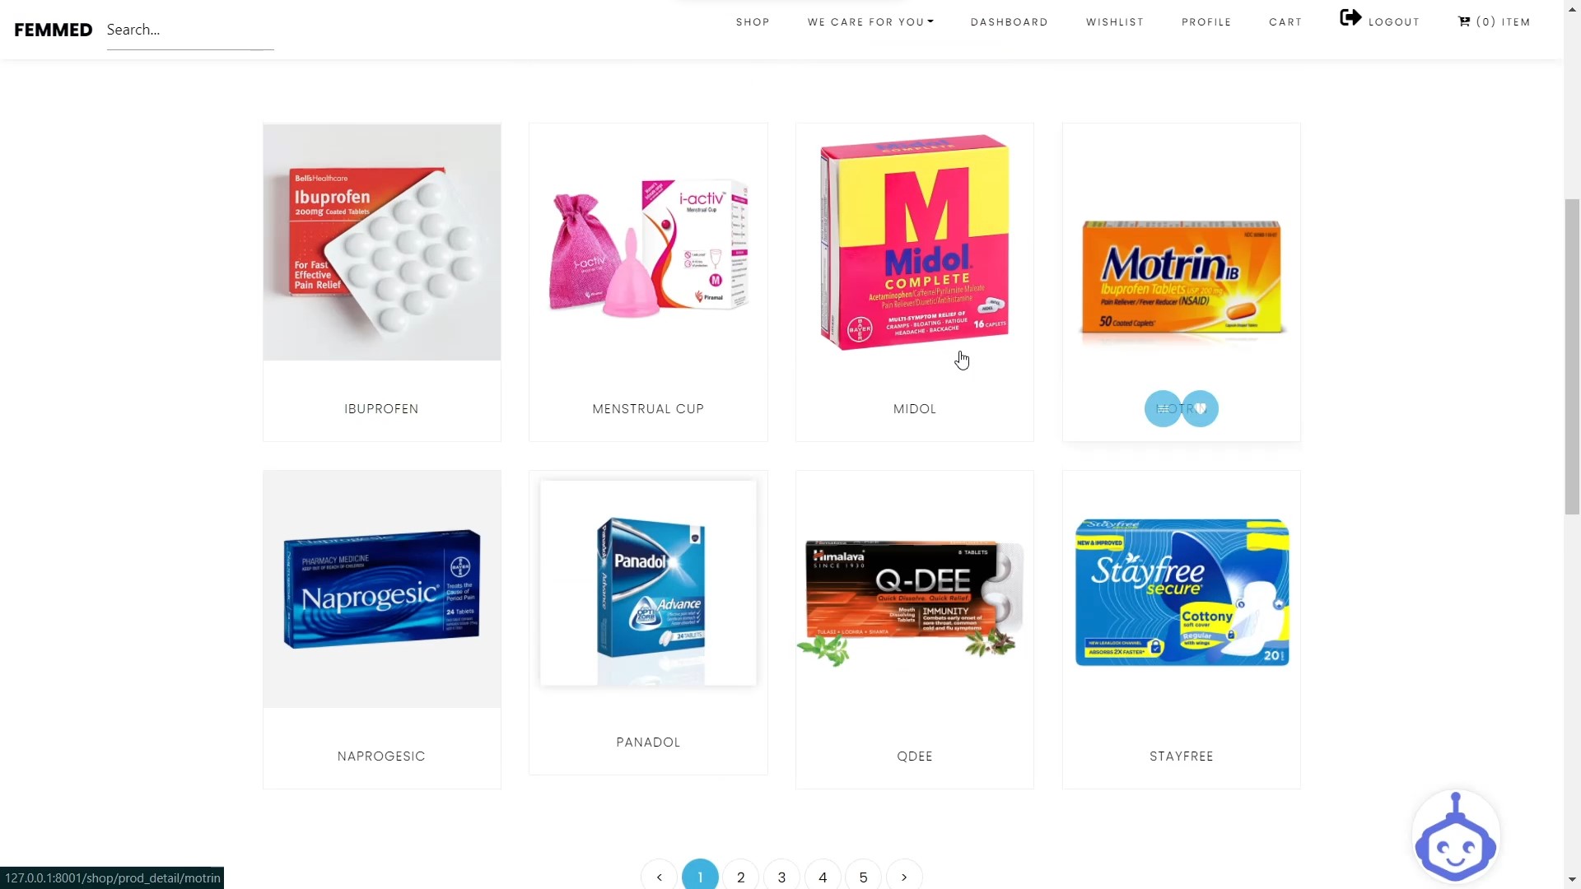Open the Stayfree product thumbnail

[1182, 591]
